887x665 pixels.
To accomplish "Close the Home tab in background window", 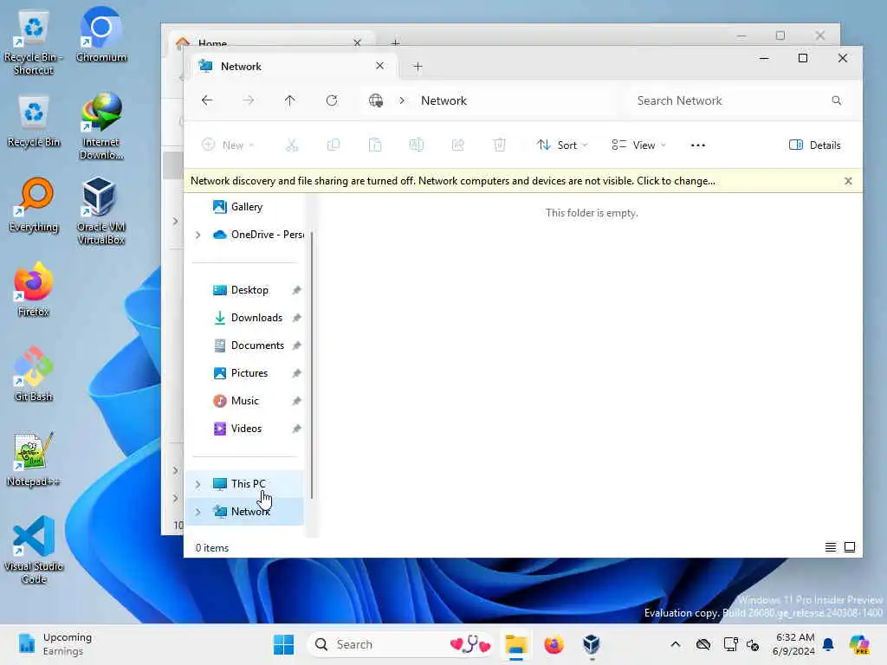I will 357,43.
